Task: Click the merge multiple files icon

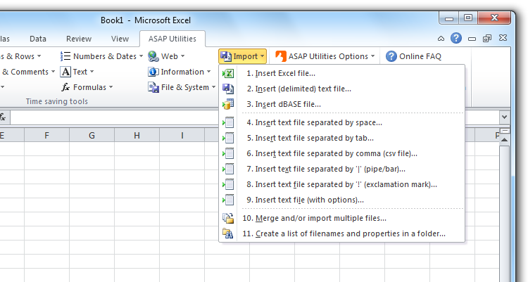Action: click(228, 218)
